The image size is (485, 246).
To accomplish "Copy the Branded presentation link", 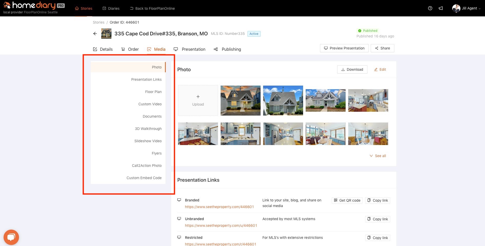I will (377, 200).
